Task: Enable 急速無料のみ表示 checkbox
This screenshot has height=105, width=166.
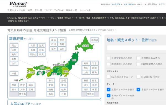Action: click(138, 58)
